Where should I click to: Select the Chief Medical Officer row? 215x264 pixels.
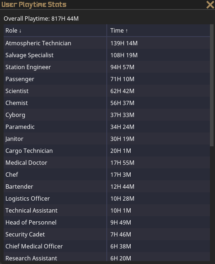pyautogui.click(x=107, y=246)
